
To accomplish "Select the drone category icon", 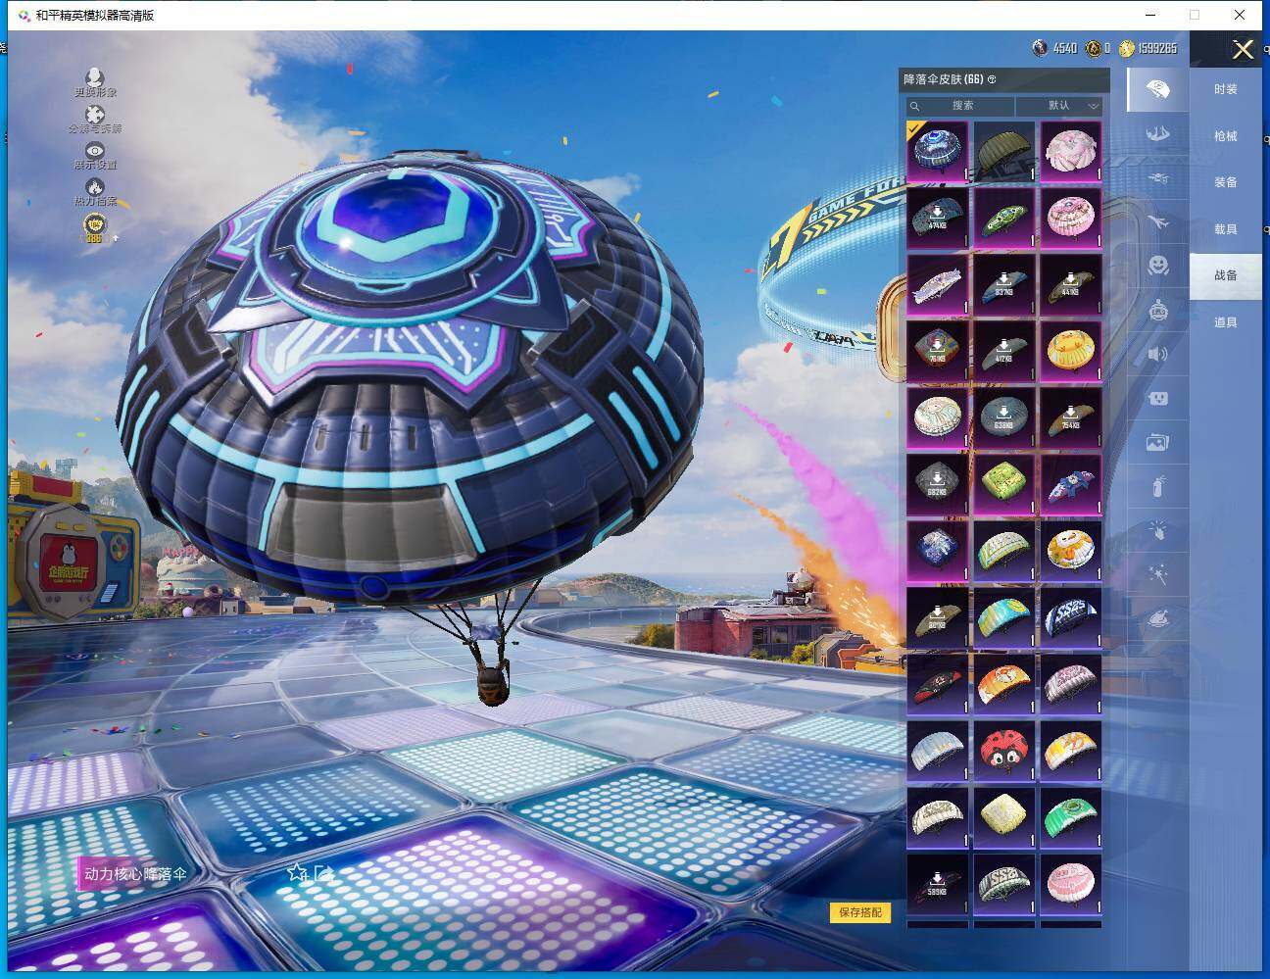I will pos(1157,179).
